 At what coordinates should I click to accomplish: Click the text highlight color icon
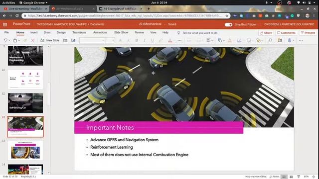160,40
